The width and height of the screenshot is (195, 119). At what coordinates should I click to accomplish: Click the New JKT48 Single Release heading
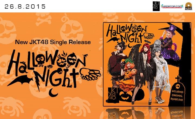coord(53,42)
